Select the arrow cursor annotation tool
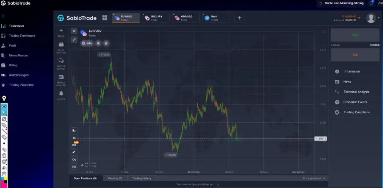The height and width of the screenshot is (188, 383). pyautogui.click(x=4, y=112)
